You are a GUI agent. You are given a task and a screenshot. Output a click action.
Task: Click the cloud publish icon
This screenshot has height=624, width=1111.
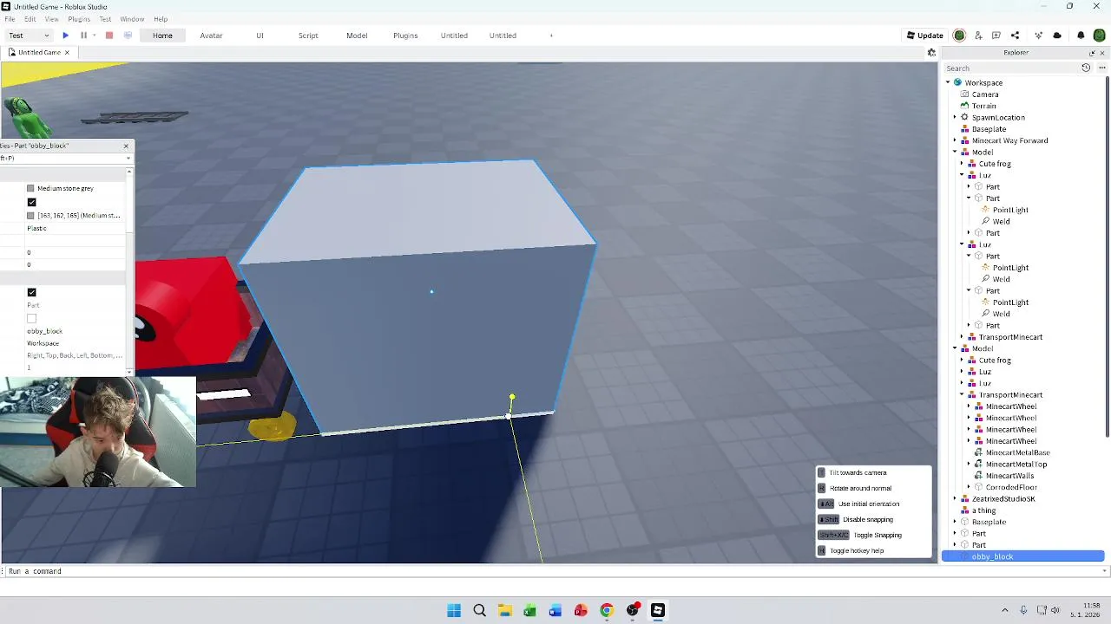[x=1057, y=36]
